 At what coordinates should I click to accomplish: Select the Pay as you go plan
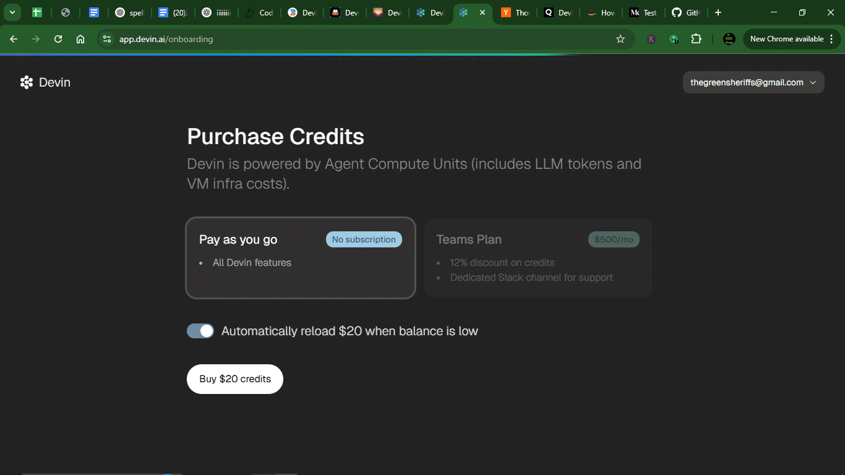tap(301, 258)
